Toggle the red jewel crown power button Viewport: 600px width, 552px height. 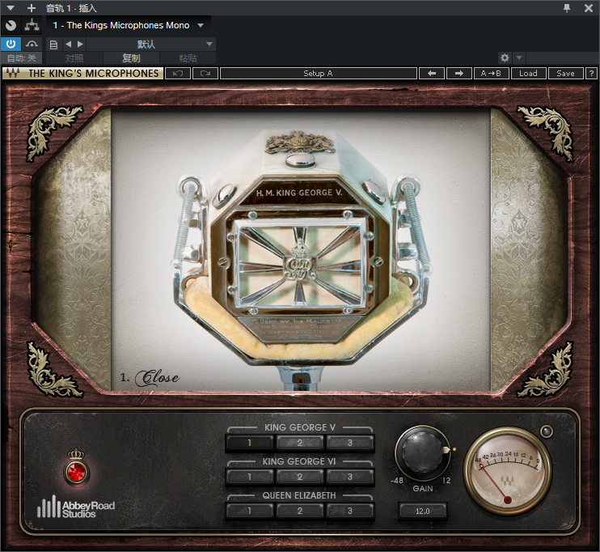pyautogui.click(x=77, y=470)
